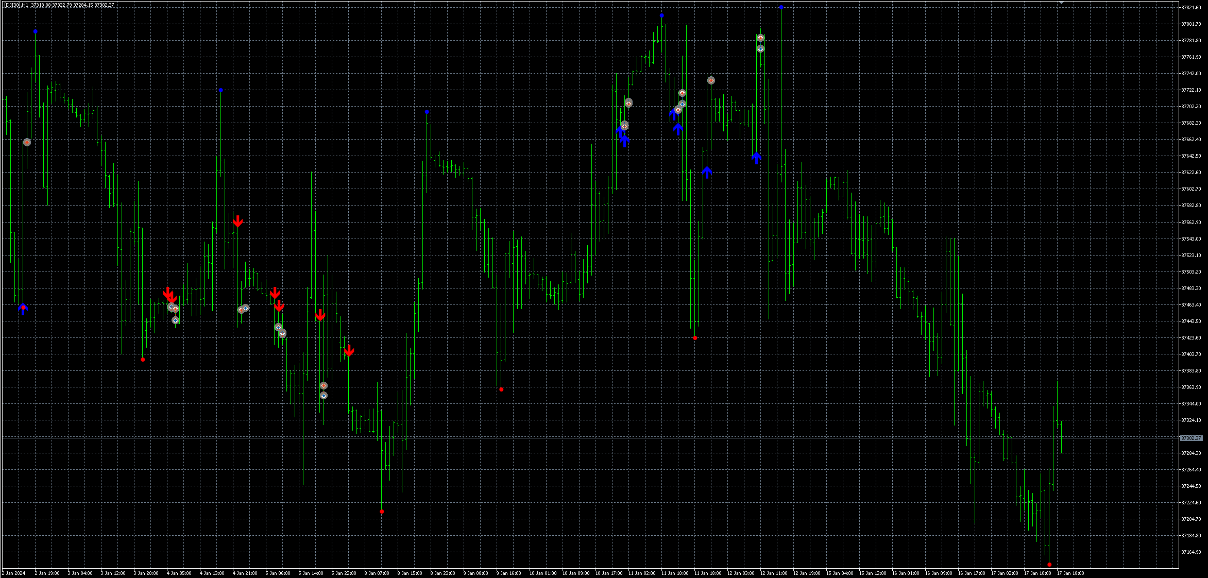
Task: Click the time axis label '16 Jan 17:00'
Action: click(x=972, y=573)
